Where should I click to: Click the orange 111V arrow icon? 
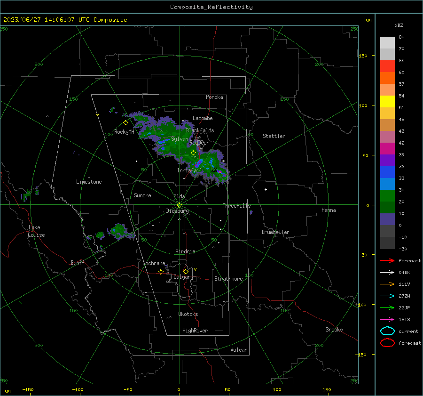(387, 284)
